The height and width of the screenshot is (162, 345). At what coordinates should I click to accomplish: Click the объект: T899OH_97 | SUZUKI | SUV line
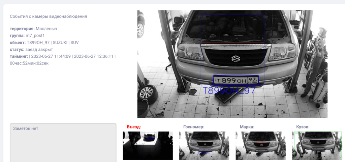[x=44, y=43]
